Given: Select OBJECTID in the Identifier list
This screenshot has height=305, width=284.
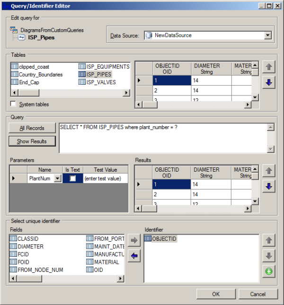Looking at the screenshot, I should (x=160, y=239).
